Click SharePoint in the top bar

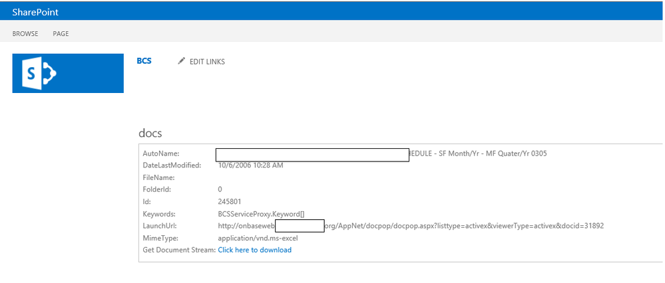[x=35, y=12]
